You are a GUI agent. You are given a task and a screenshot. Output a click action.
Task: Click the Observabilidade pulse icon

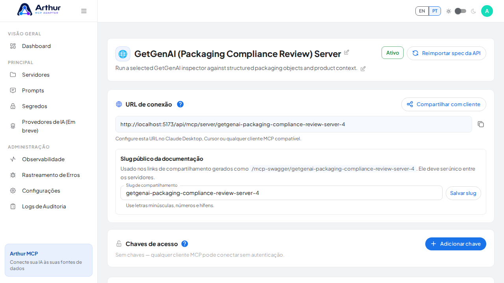[13, 159]
